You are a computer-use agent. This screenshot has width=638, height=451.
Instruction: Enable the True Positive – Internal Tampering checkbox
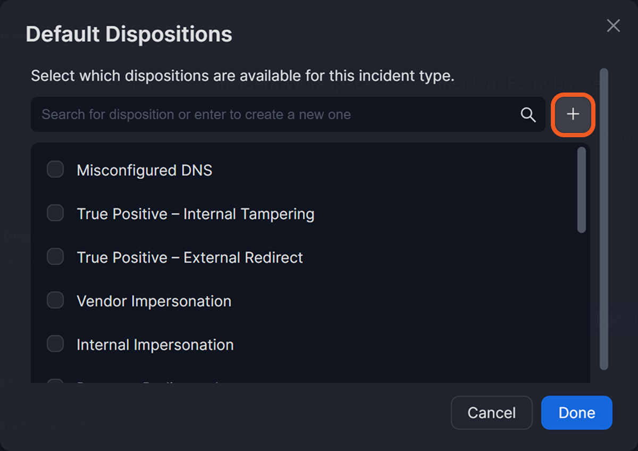click(55, 213)
